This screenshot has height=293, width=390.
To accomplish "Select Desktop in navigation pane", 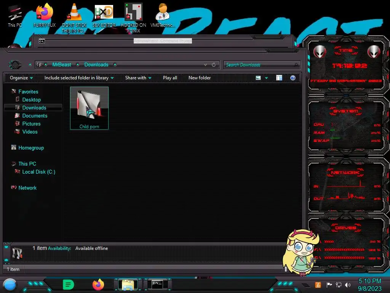I will click(31, 100).
